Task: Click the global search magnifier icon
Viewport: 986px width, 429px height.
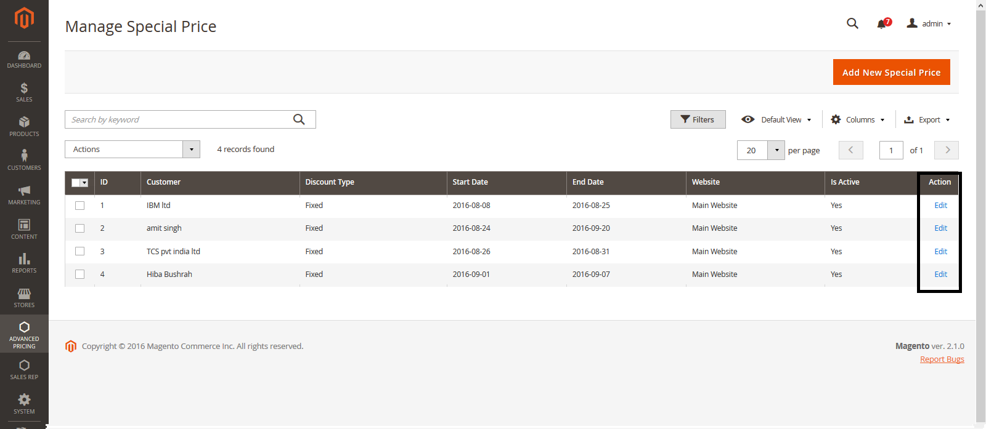Action: point(852,23)
